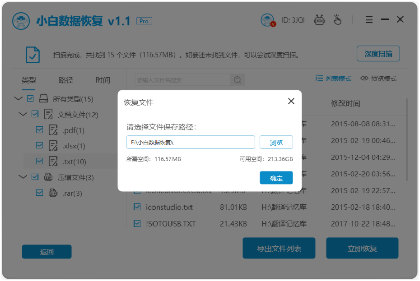
Task: Click the hand pointer icon in title bar
Action: pyautogui.click(x=337, y=20)
